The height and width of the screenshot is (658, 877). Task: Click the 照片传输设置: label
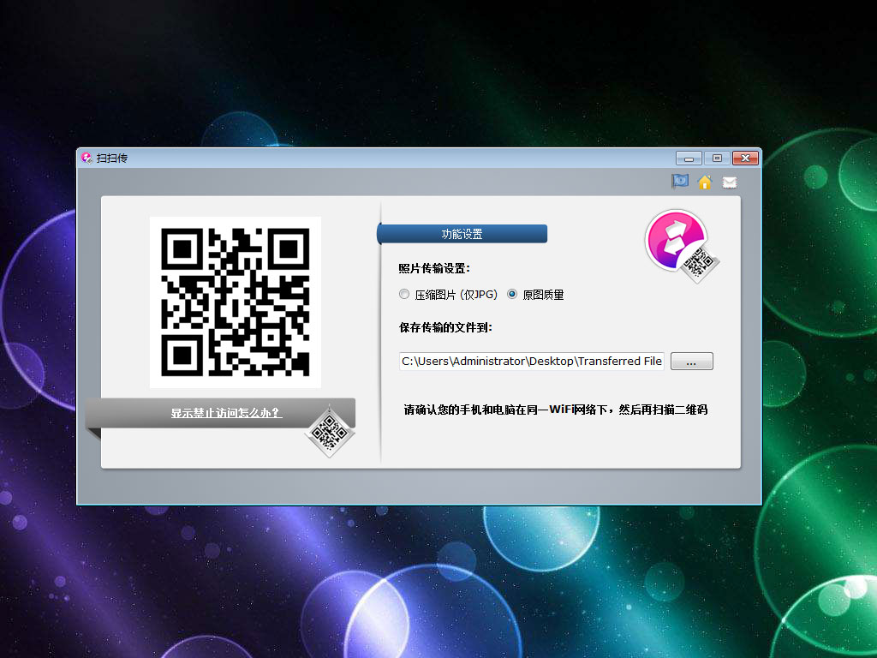(x=434, y=268)
